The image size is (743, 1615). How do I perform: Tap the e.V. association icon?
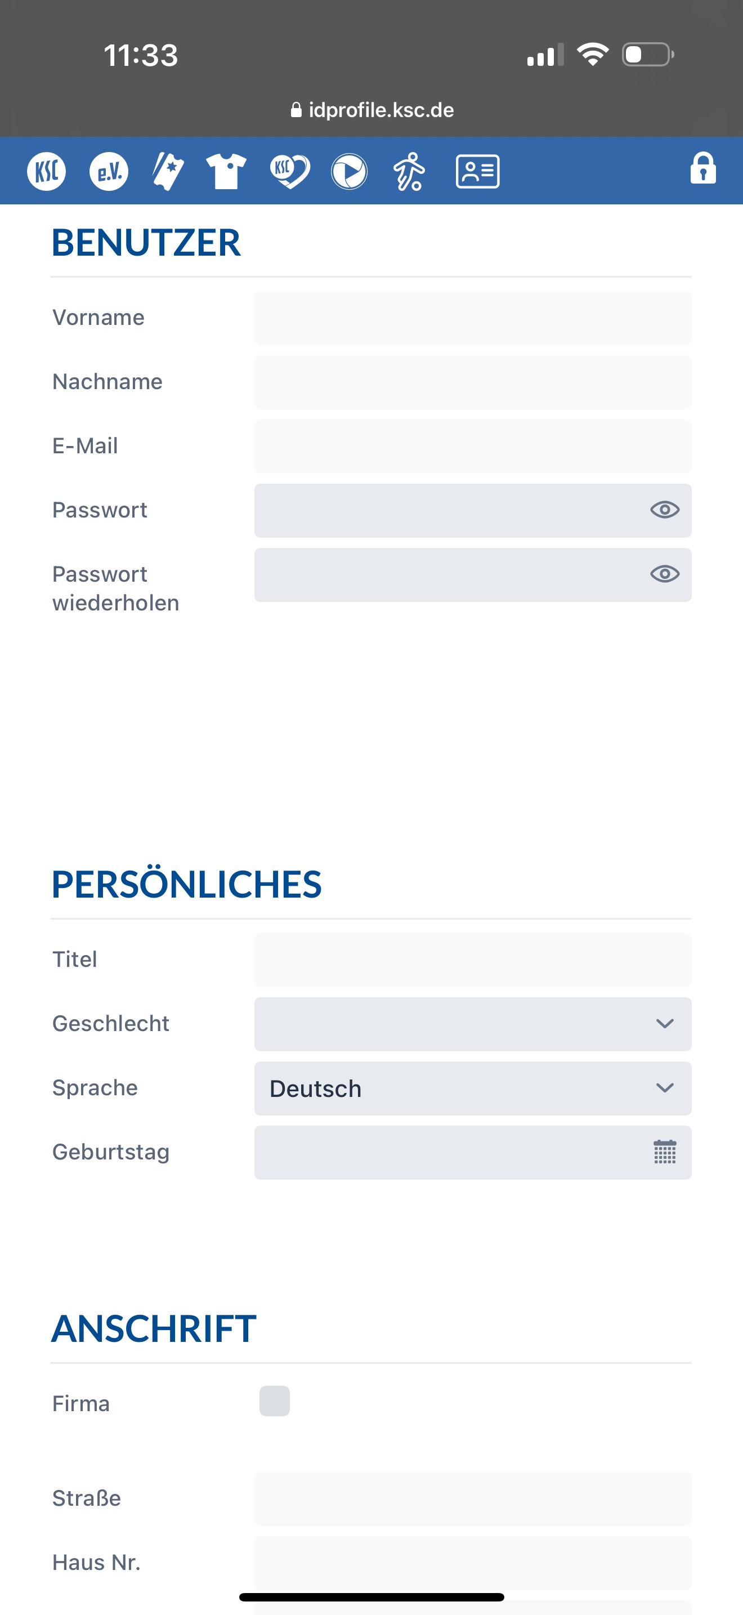pyautogui.click(x=109, y=171)
